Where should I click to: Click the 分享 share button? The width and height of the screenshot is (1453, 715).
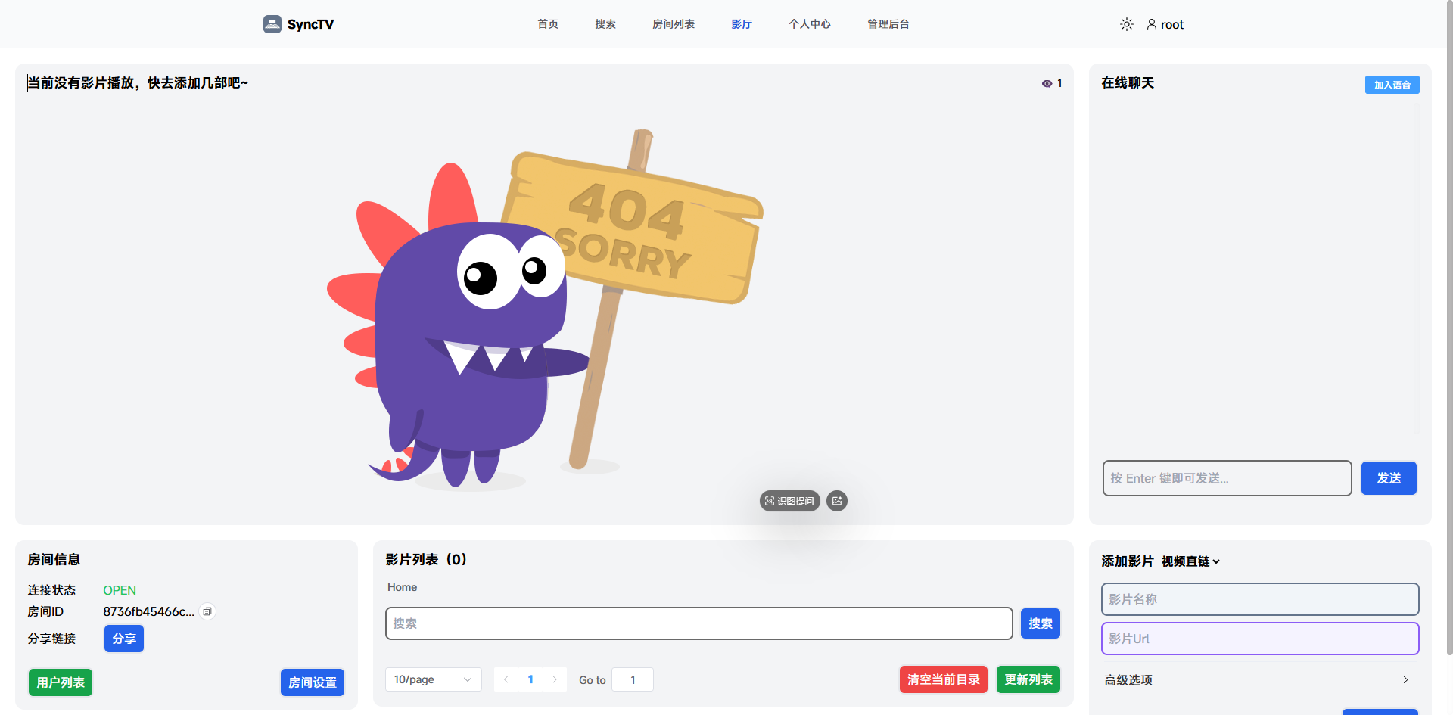coord(124,639)
